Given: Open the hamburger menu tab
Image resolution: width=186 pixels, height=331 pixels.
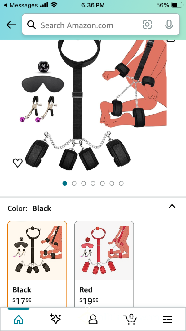Looking at the screenshot, I should click(x=167, y=320).
